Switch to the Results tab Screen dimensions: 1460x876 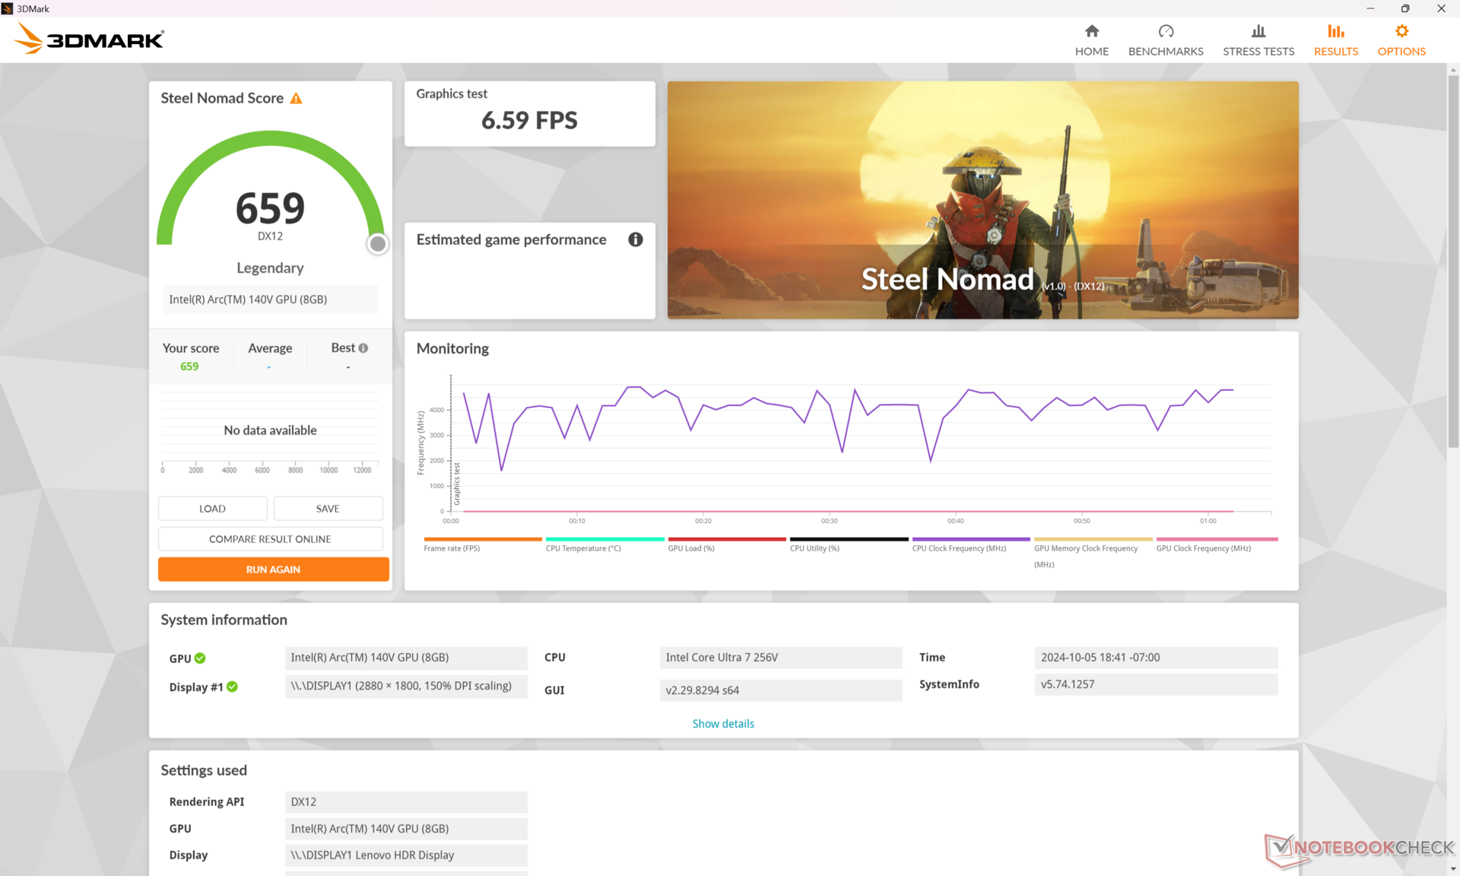click(x=1336, y=40)
